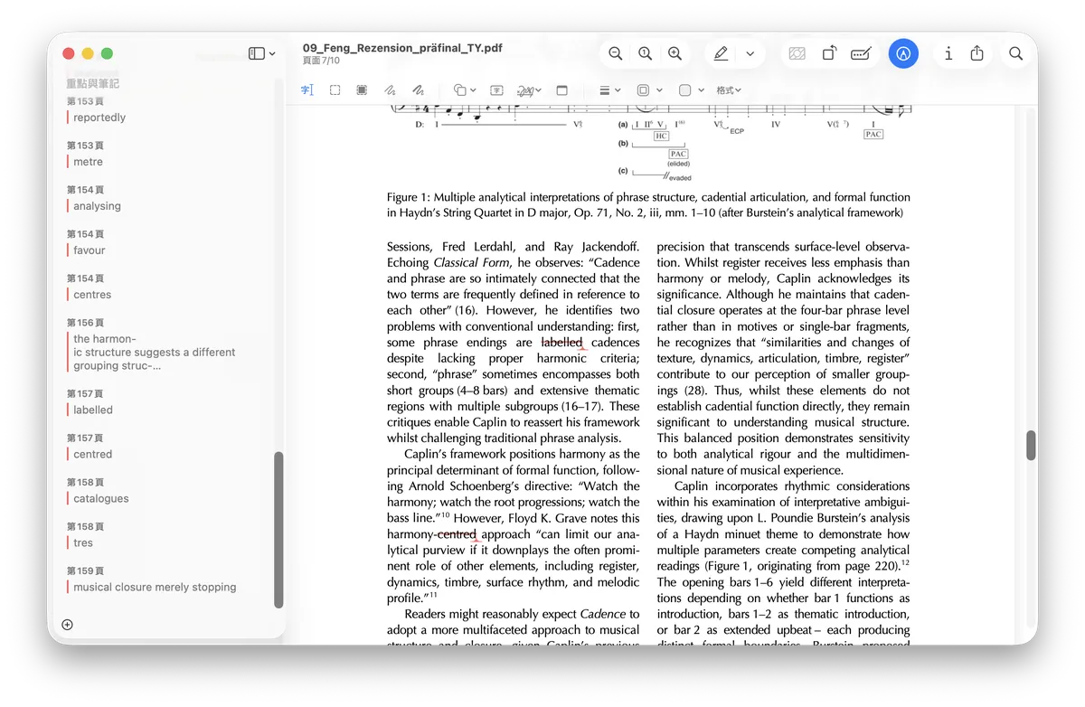Screen dimensions: 1085x707
Task: Select the text selection tool
Action: point(307,90)
